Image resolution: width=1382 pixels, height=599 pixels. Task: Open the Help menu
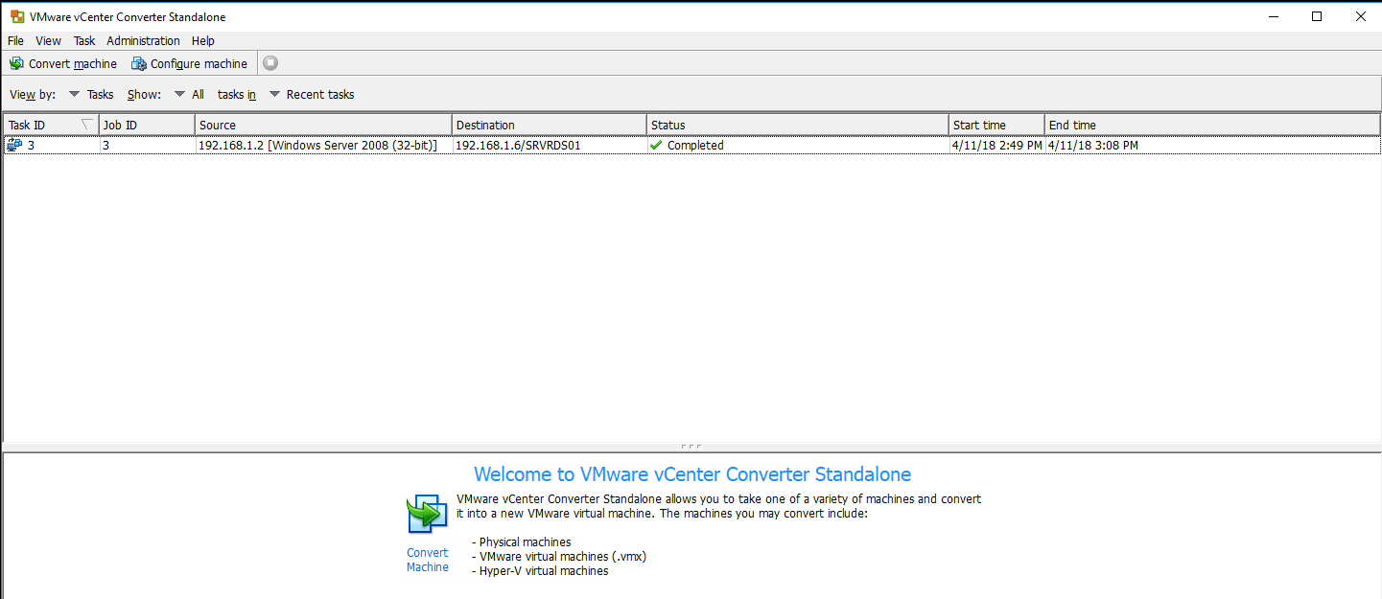tap(202, 40)
